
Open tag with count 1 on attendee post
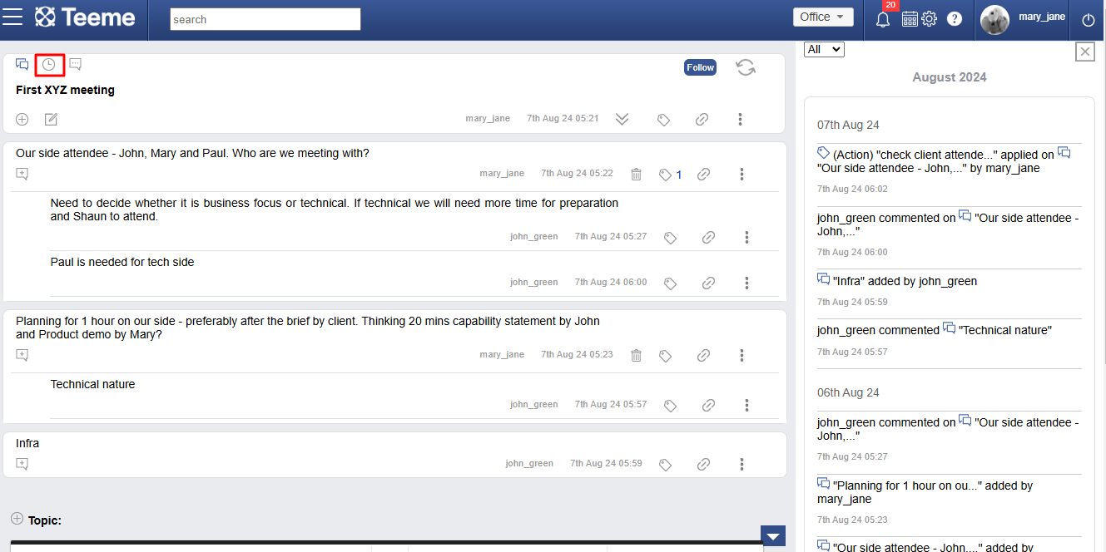coord(670,175)
